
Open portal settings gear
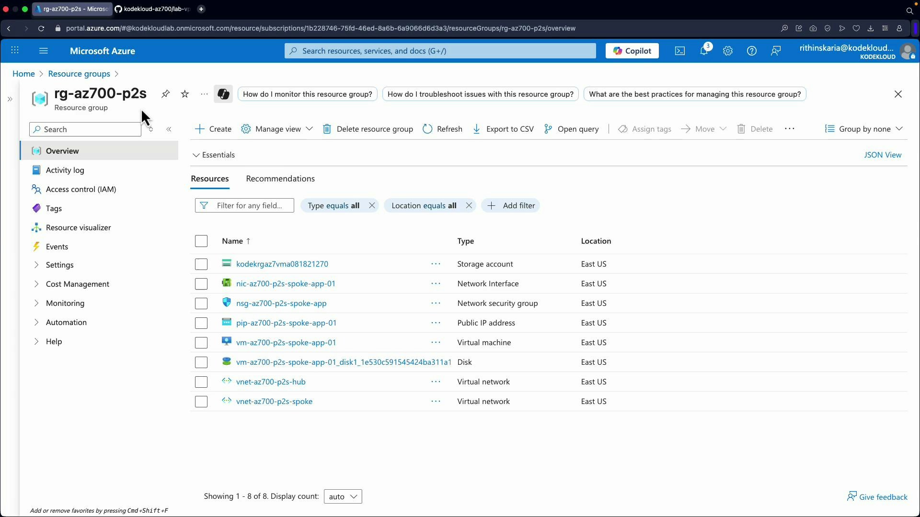click(x=728, y=51)
